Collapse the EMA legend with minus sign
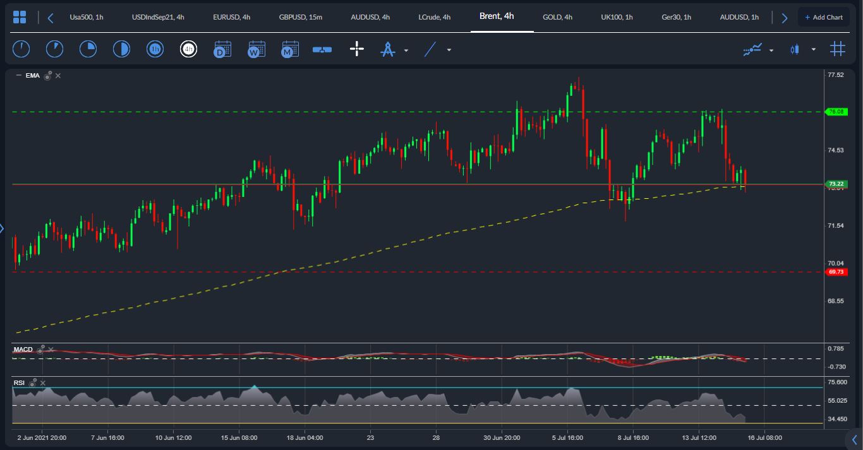863x450 pixels. [18, 76]
